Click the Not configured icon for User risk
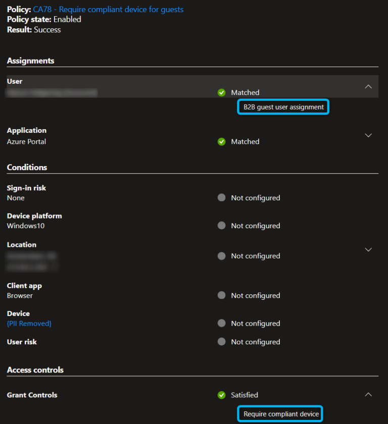 pyautogui.click(x=221, y=342)
